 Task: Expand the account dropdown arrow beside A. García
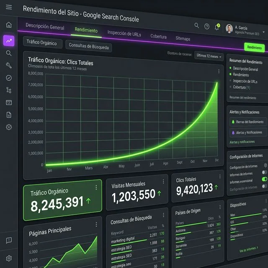click(263, 32)
